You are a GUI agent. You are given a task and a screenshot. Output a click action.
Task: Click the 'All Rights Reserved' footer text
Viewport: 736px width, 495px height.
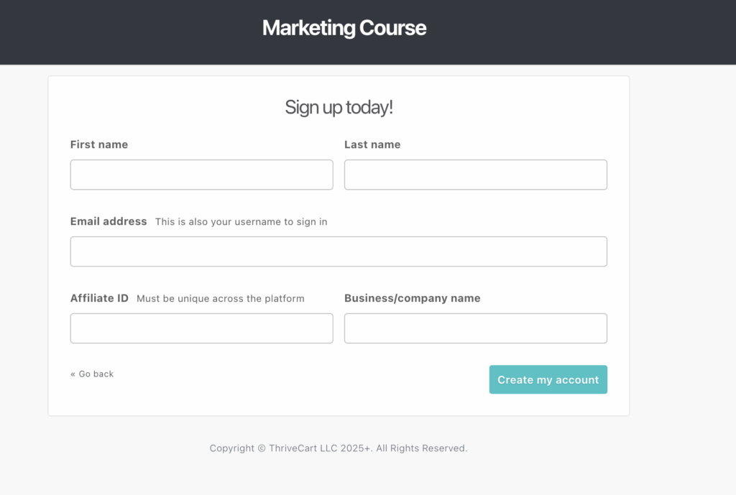coord(421,448)
